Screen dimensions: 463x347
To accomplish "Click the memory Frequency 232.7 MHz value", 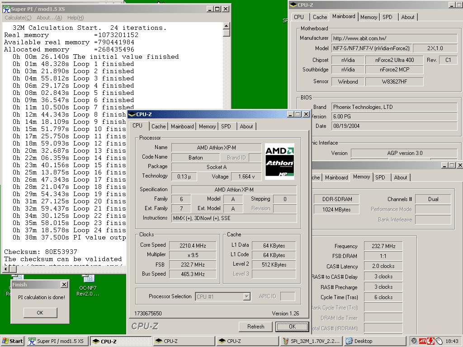I will tap(383, 246).
